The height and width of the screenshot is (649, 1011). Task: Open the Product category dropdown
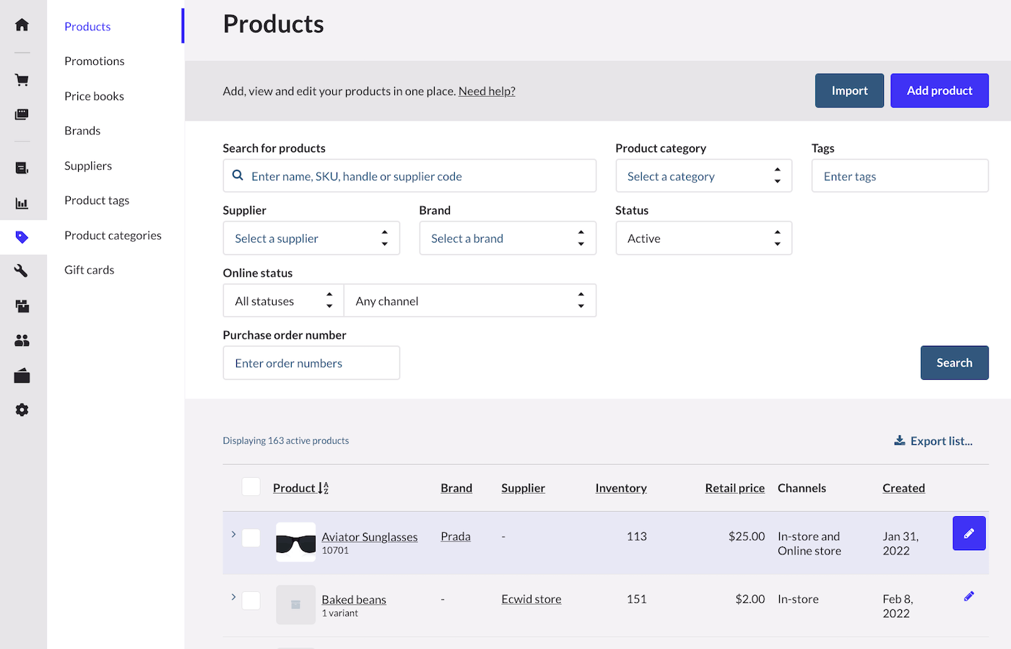(x=703, y=175)
